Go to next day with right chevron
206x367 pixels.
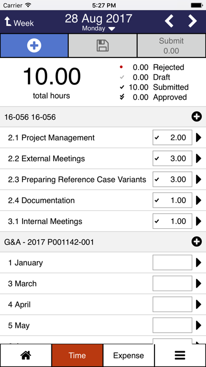(192, 21)
